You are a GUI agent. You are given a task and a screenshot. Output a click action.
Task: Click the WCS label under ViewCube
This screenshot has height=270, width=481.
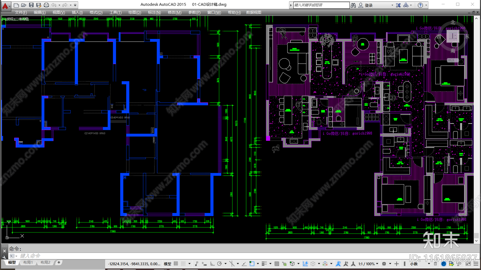click(x=451, y=60)
